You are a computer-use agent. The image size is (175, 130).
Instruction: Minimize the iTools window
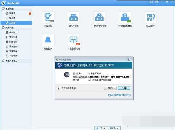(x=162, y=2)
